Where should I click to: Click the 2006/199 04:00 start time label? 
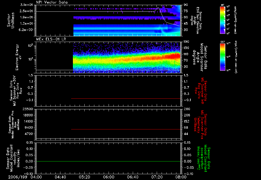click(x=25, y=177)
